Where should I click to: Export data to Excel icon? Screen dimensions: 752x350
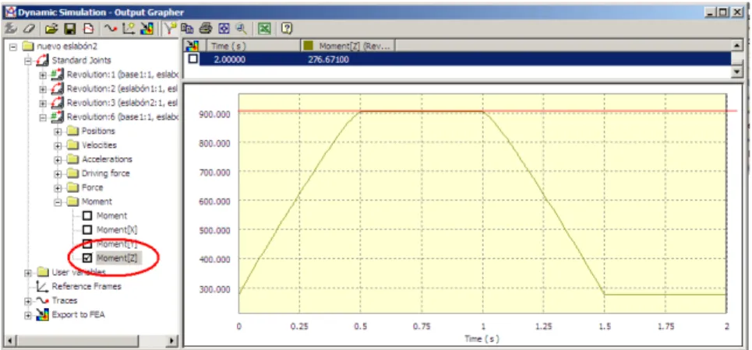264,29
